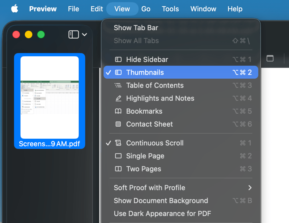Image resolution: width=289 pixels, height=223 pixels.
Task: Click the Continuous Scroll page icon
Action: click(118, 143)
